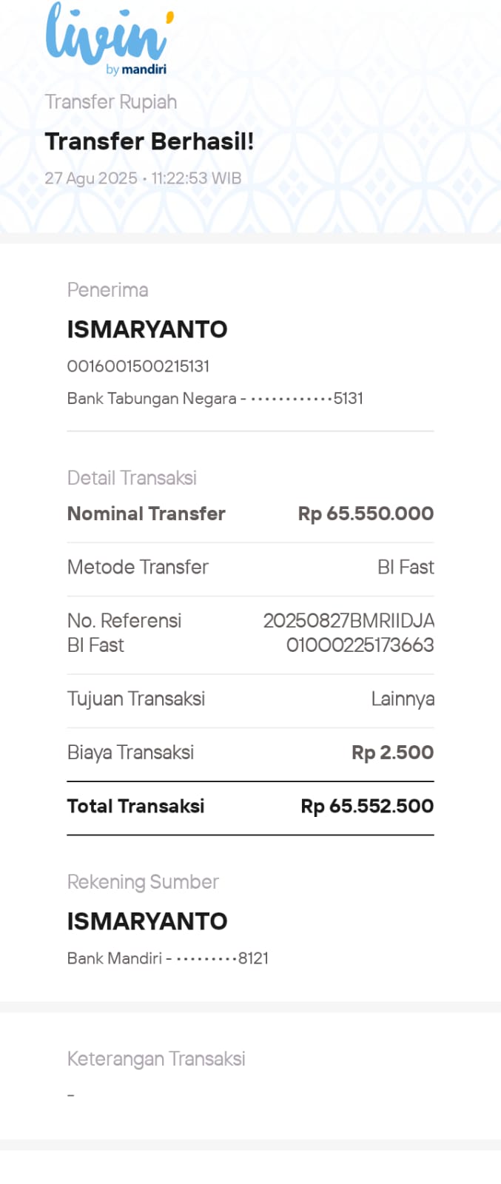Image resolution: width=501 pixels, height=1184 pixels.
Task: Click the "Detail Transaksi" section label
Action: (132, 478)
